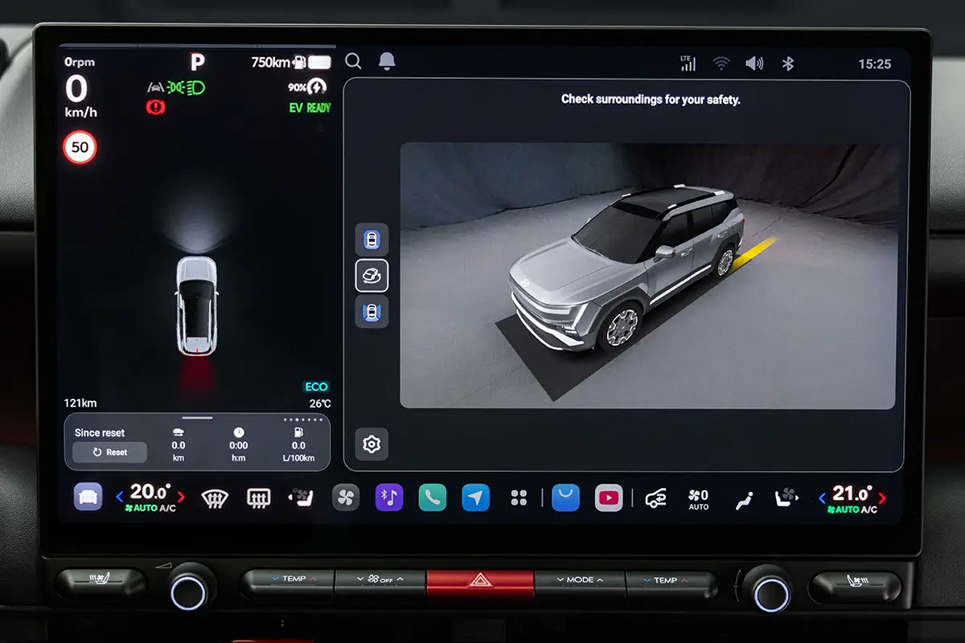Tap the EV READY indicator
Screen dimensions: 965x643
310,108
